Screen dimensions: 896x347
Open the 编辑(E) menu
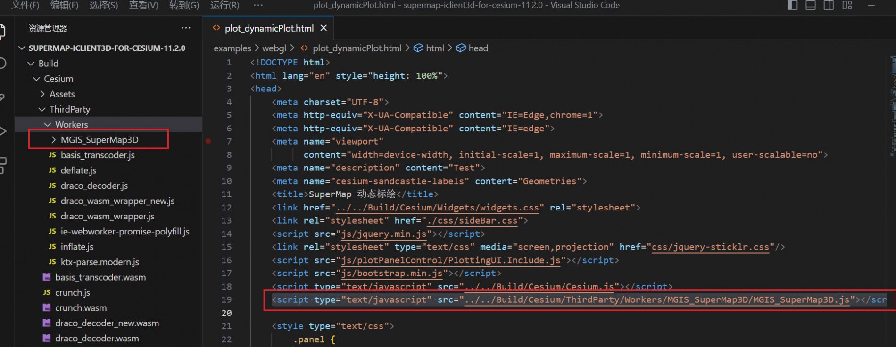coord(64,5)
